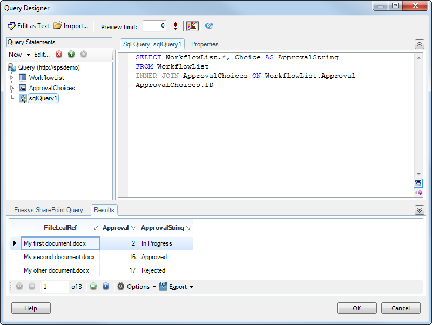Expand the ApprovalChoices tree node
This screenshot has width=432, height=325.
(12, 88)
